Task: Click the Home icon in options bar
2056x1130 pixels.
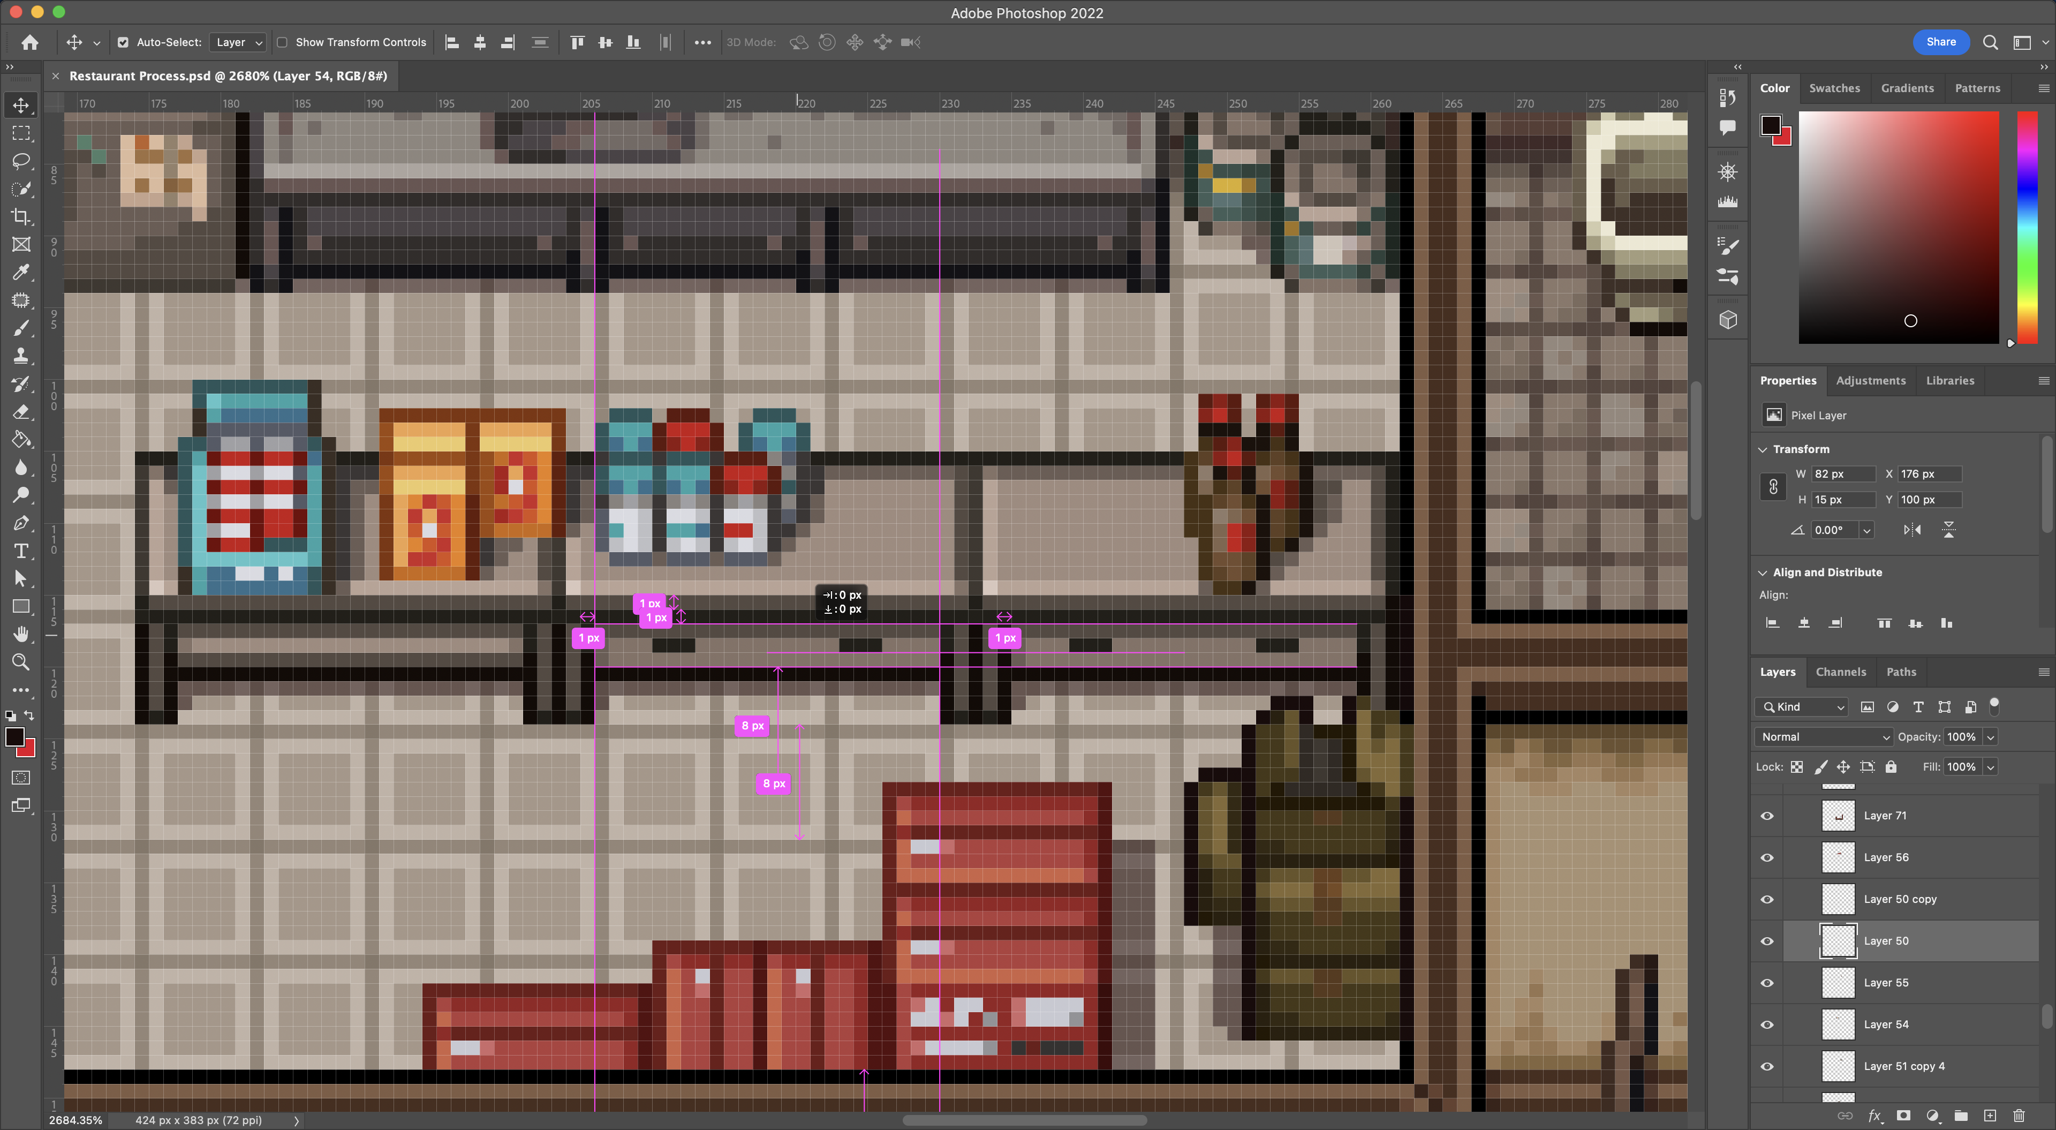Action: tap(29, 42)
